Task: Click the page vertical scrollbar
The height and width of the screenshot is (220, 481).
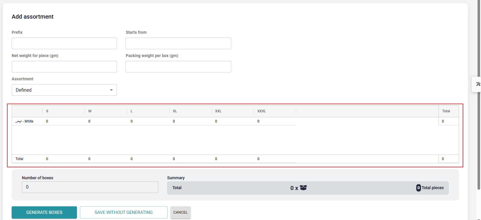Action: point(478,95)
